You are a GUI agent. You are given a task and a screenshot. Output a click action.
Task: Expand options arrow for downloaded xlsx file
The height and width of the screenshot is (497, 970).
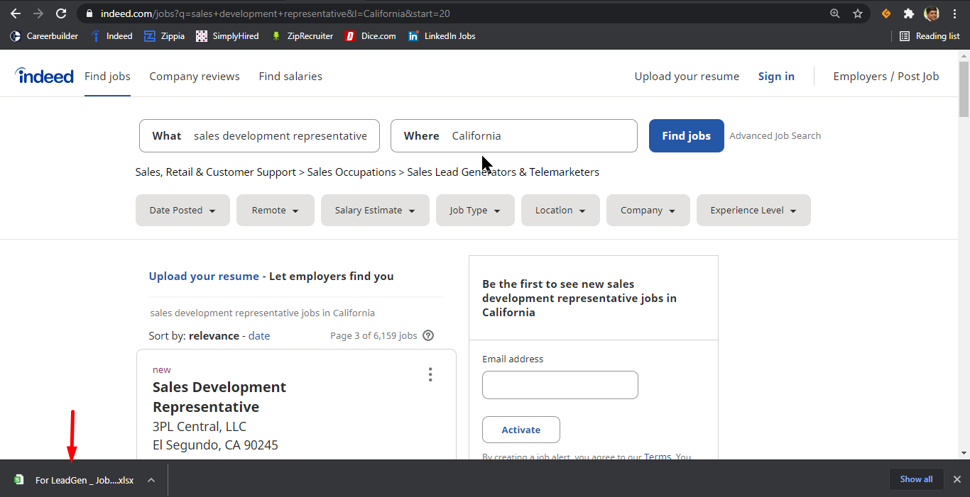coord(151,480)
